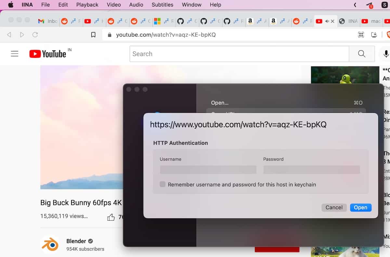
Task: Cancel the HTTP authentication dialog
Action: pyautogui.click(x=334, y=208)
